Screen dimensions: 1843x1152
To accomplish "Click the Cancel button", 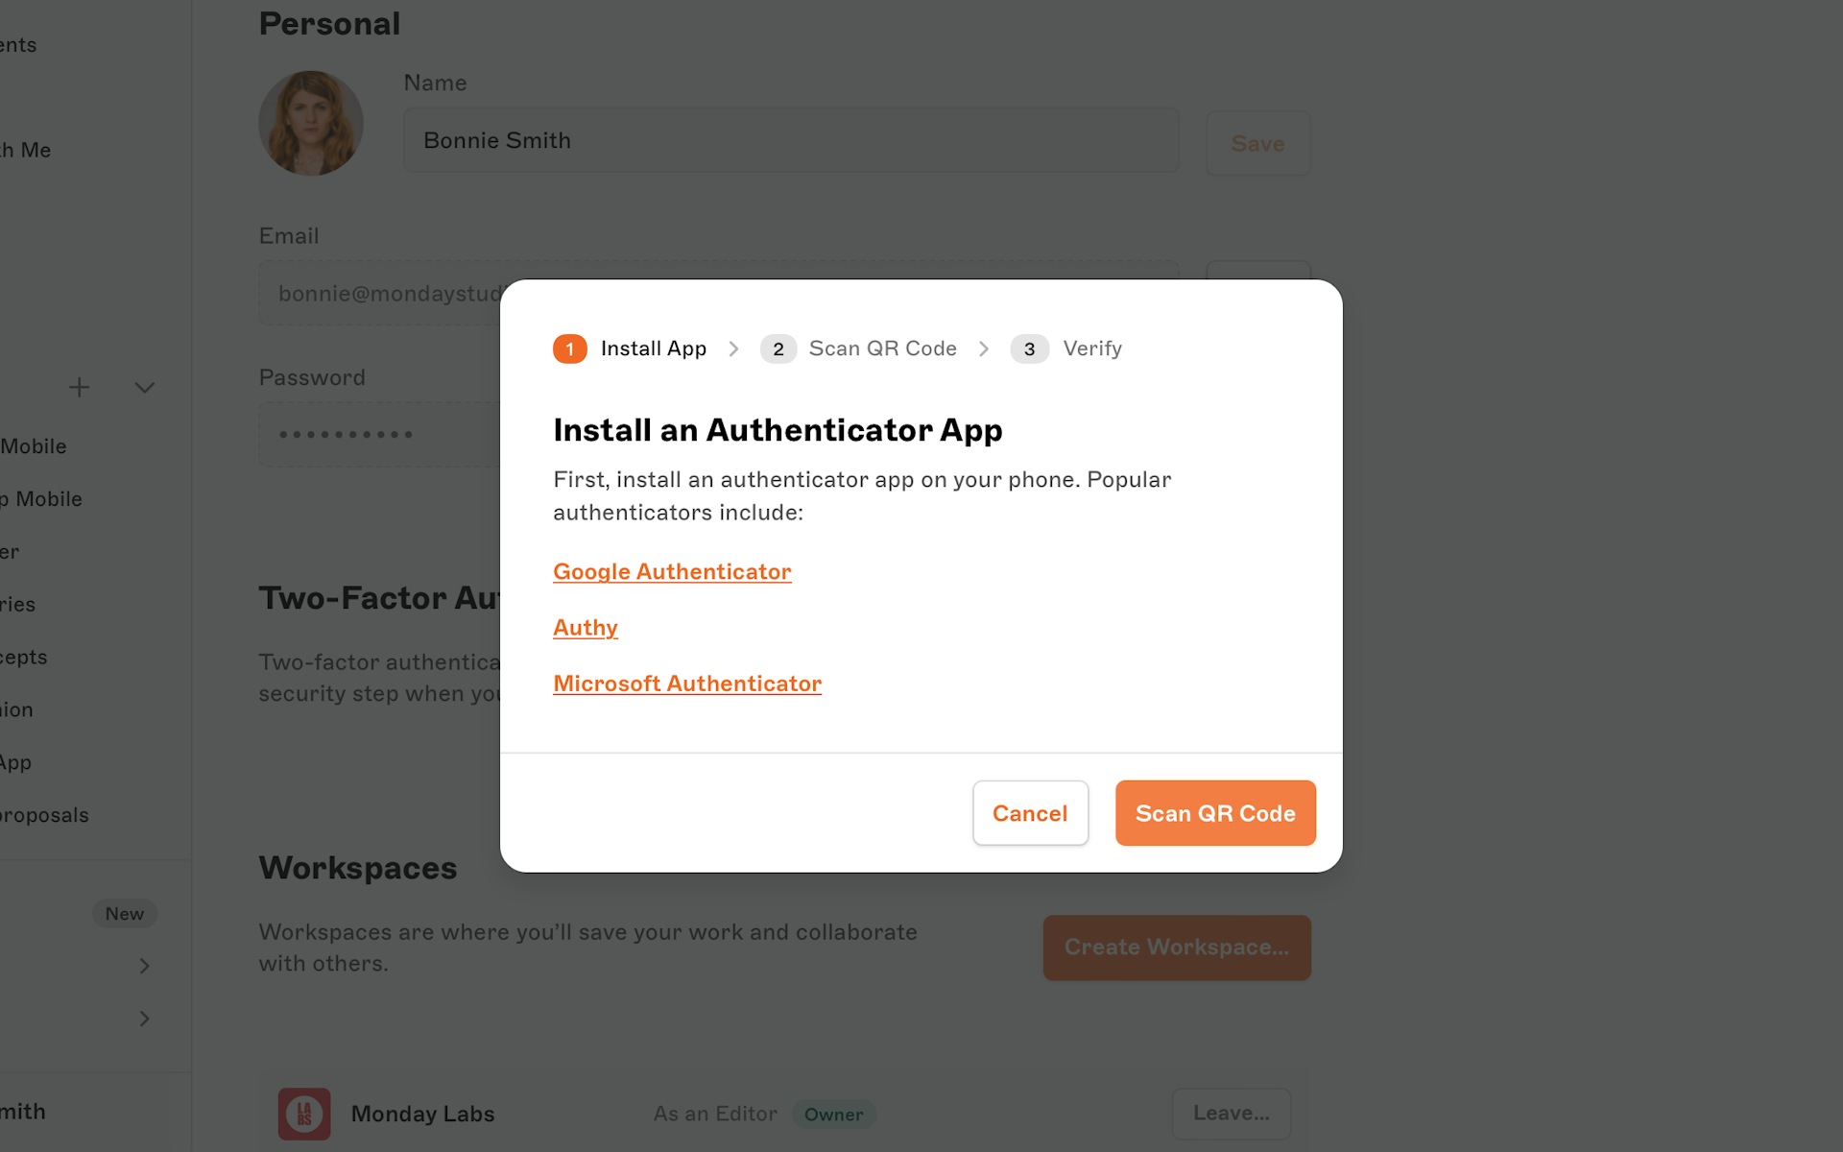I will 1031,812.
